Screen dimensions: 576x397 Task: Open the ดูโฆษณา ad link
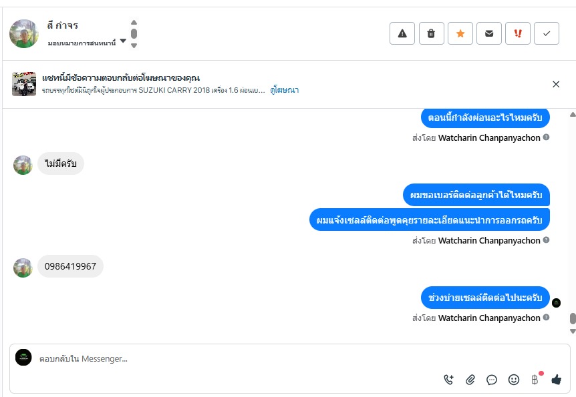[285, 90]
